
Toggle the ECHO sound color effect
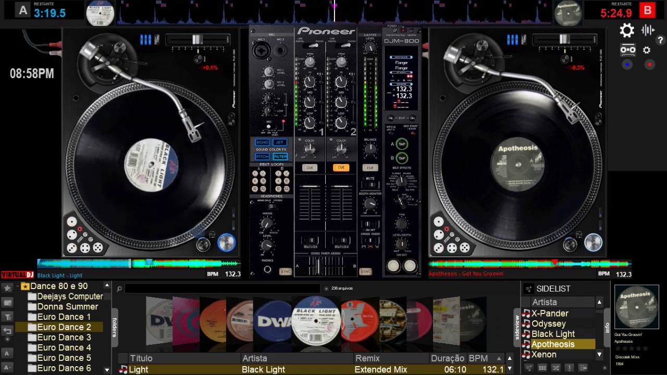coord(262,142)
